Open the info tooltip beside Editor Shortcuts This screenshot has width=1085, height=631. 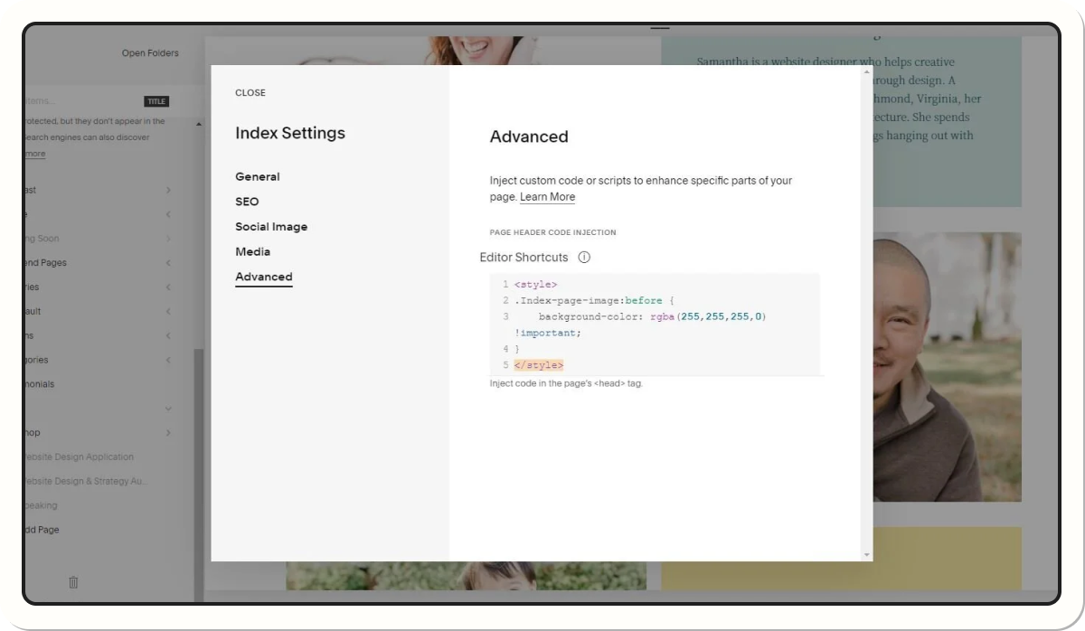pyautogui.click(x=584, y=257)
